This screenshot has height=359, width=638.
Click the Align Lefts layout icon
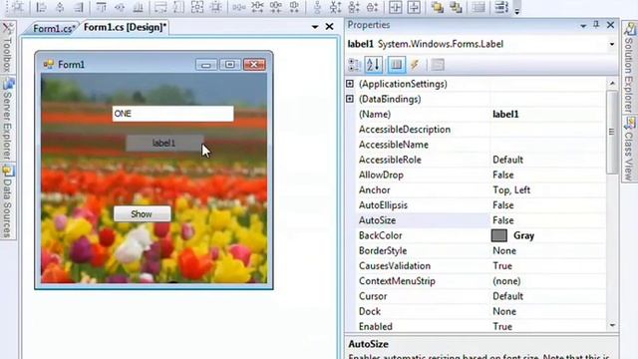pyautogui.click(x=41, y=7)
